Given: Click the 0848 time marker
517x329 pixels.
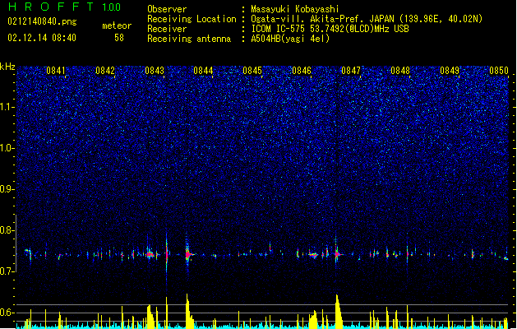Looking at the screenshot, I should click(400, 71).
